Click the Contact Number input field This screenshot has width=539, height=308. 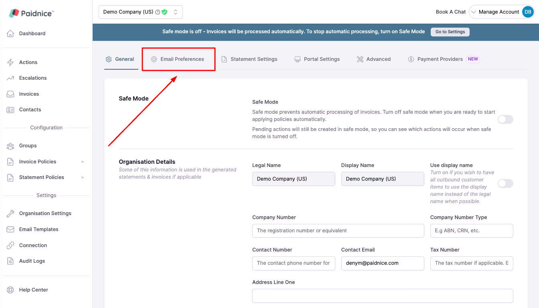294,263
